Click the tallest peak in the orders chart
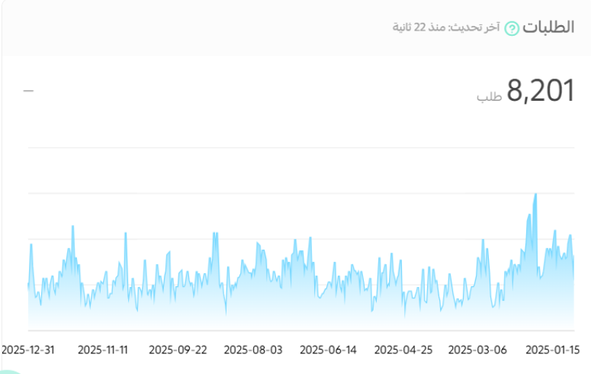591x374 pixels. point(535,195)
